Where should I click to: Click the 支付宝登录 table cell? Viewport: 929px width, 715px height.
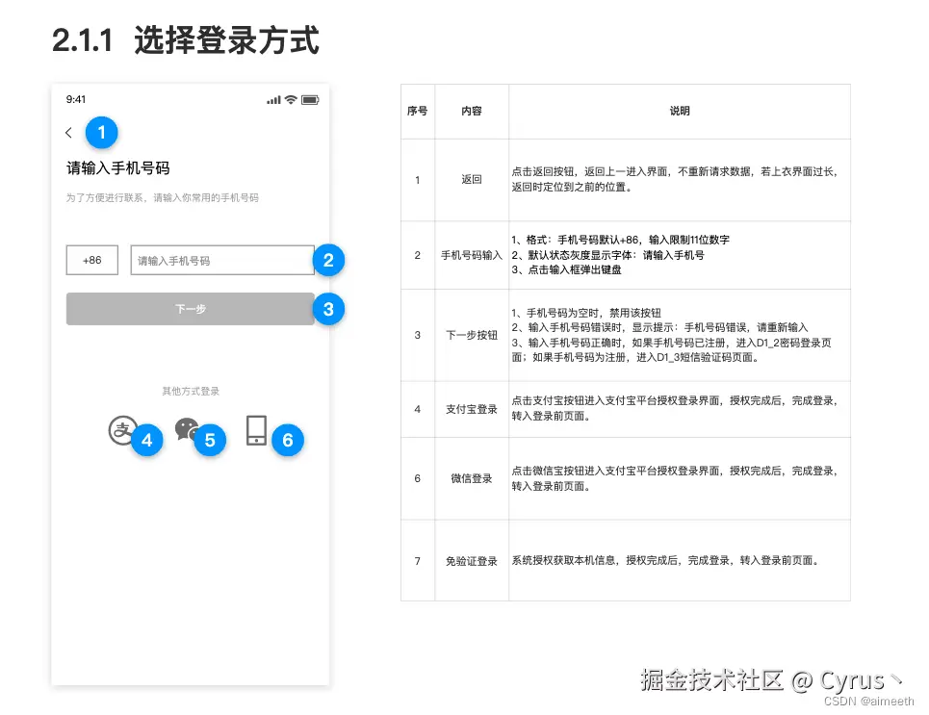point(472,409)
